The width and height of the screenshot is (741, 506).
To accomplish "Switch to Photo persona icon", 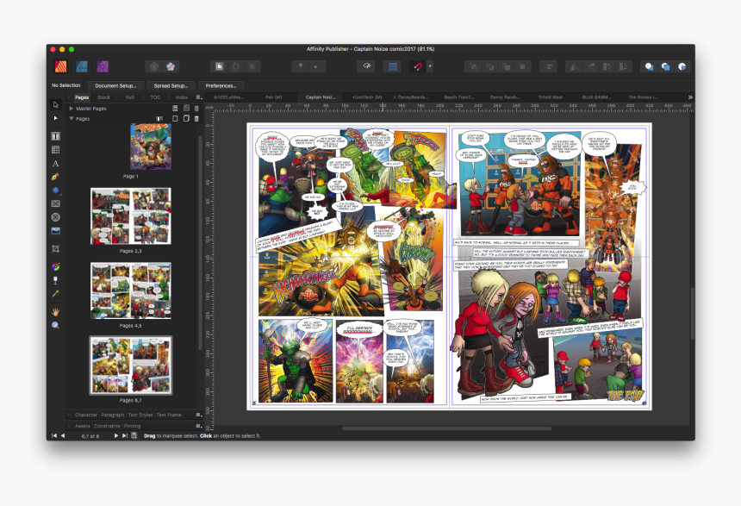I will point(103,66).
